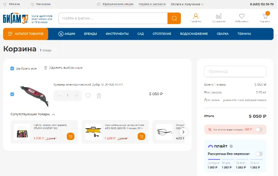278x176 pixels.
Task: Click the orange search magnifier button
Action: point(174,18)
